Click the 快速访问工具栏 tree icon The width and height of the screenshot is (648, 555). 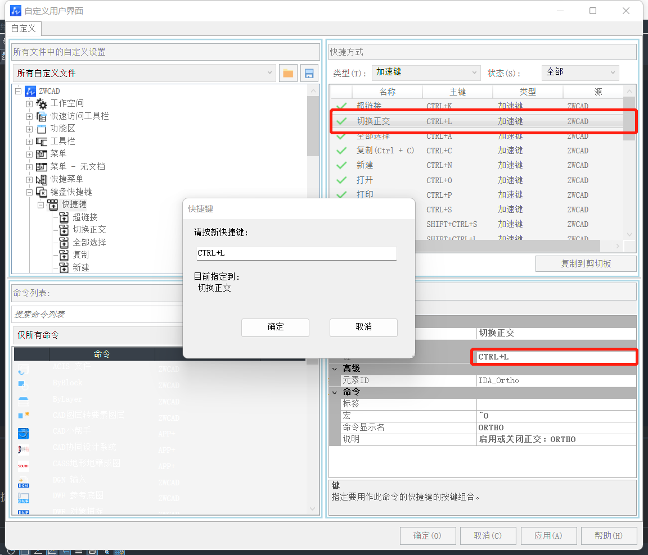(x=41, y=116)
